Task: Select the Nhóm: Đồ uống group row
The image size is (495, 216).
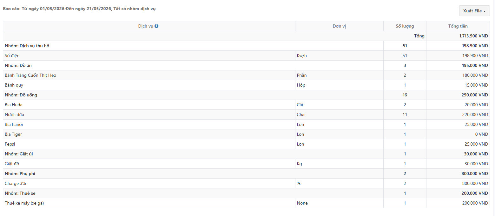Action: pyautogui.click(x=247, y=95)
